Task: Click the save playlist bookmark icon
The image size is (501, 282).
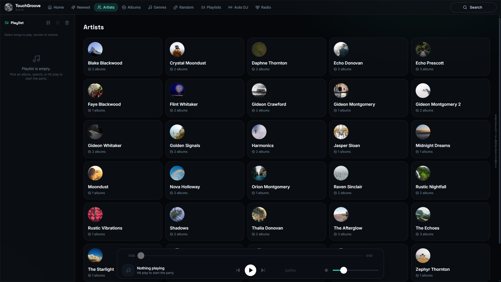Action: click(x=58, y=23)
